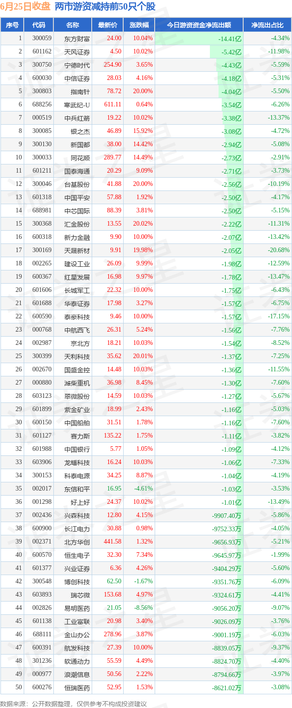
Task: Click the 潍柴重机 stock name
Action: (77, 383)
